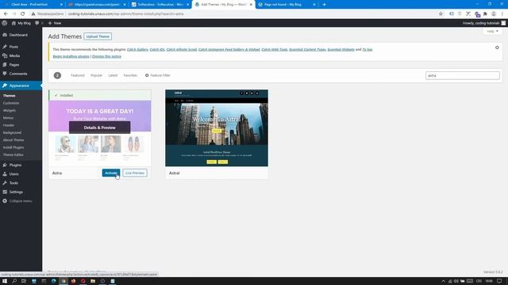Switch to Popular themes tab
Image resolution: width=508 pixels, height=285 pixels.
click(x=96, y=75)
